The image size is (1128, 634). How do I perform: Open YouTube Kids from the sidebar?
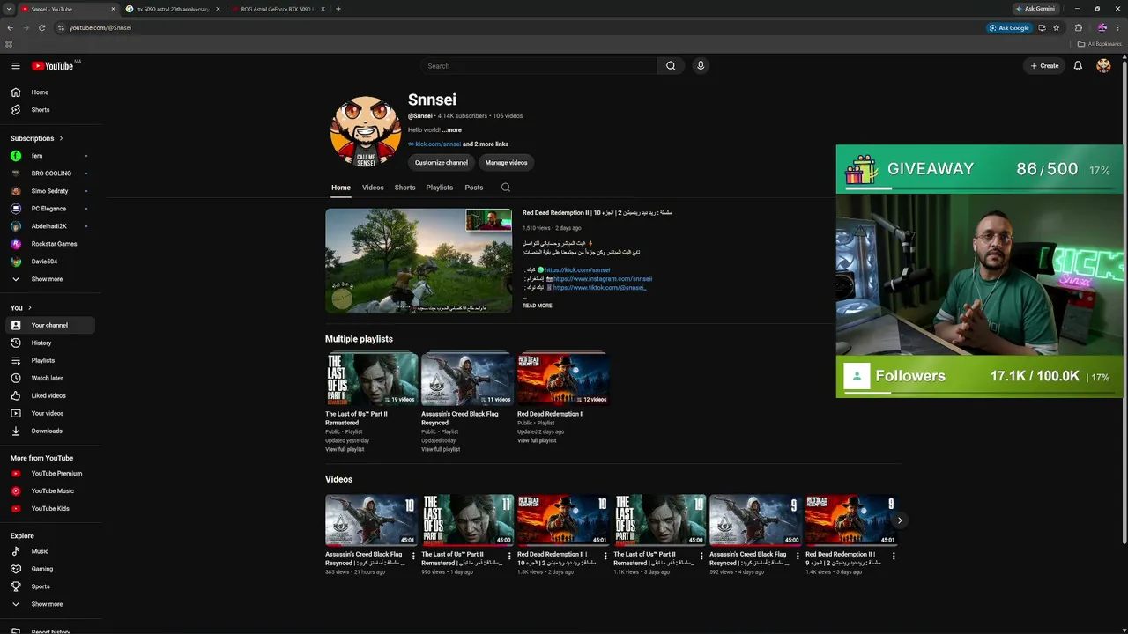tap(50, 509)
